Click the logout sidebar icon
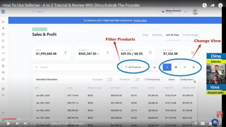 pos(3,95)
